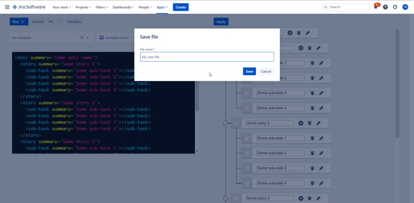Grab drag handle of Some sub-task 4 under story 2

click(x=247, y=183)
